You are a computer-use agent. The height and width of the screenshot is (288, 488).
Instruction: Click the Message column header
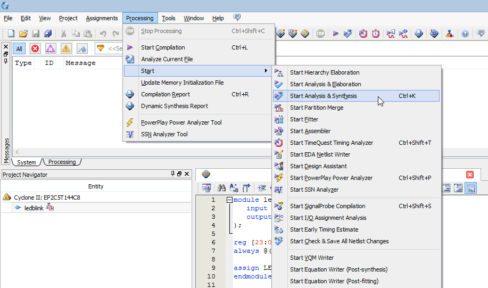point(80,63)
